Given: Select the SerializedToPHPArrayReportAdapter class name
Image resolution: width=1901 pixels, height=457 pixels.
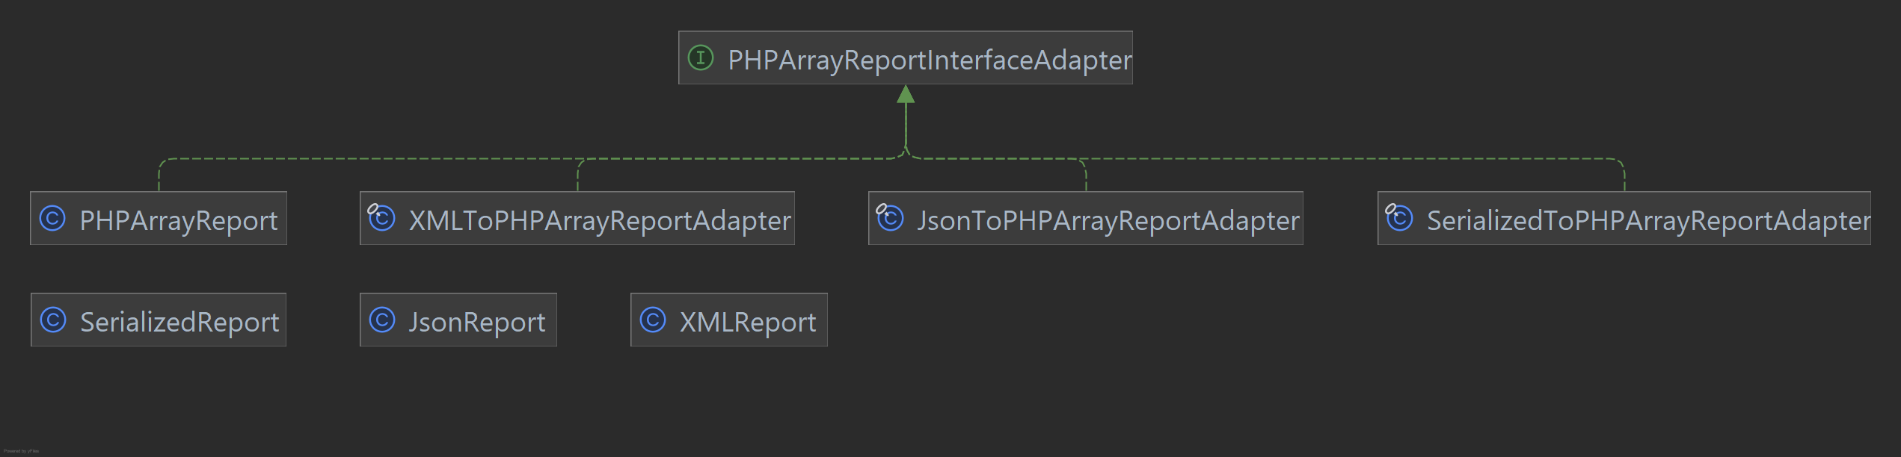Looking at the screenshot, I should tap(1647, 220).
